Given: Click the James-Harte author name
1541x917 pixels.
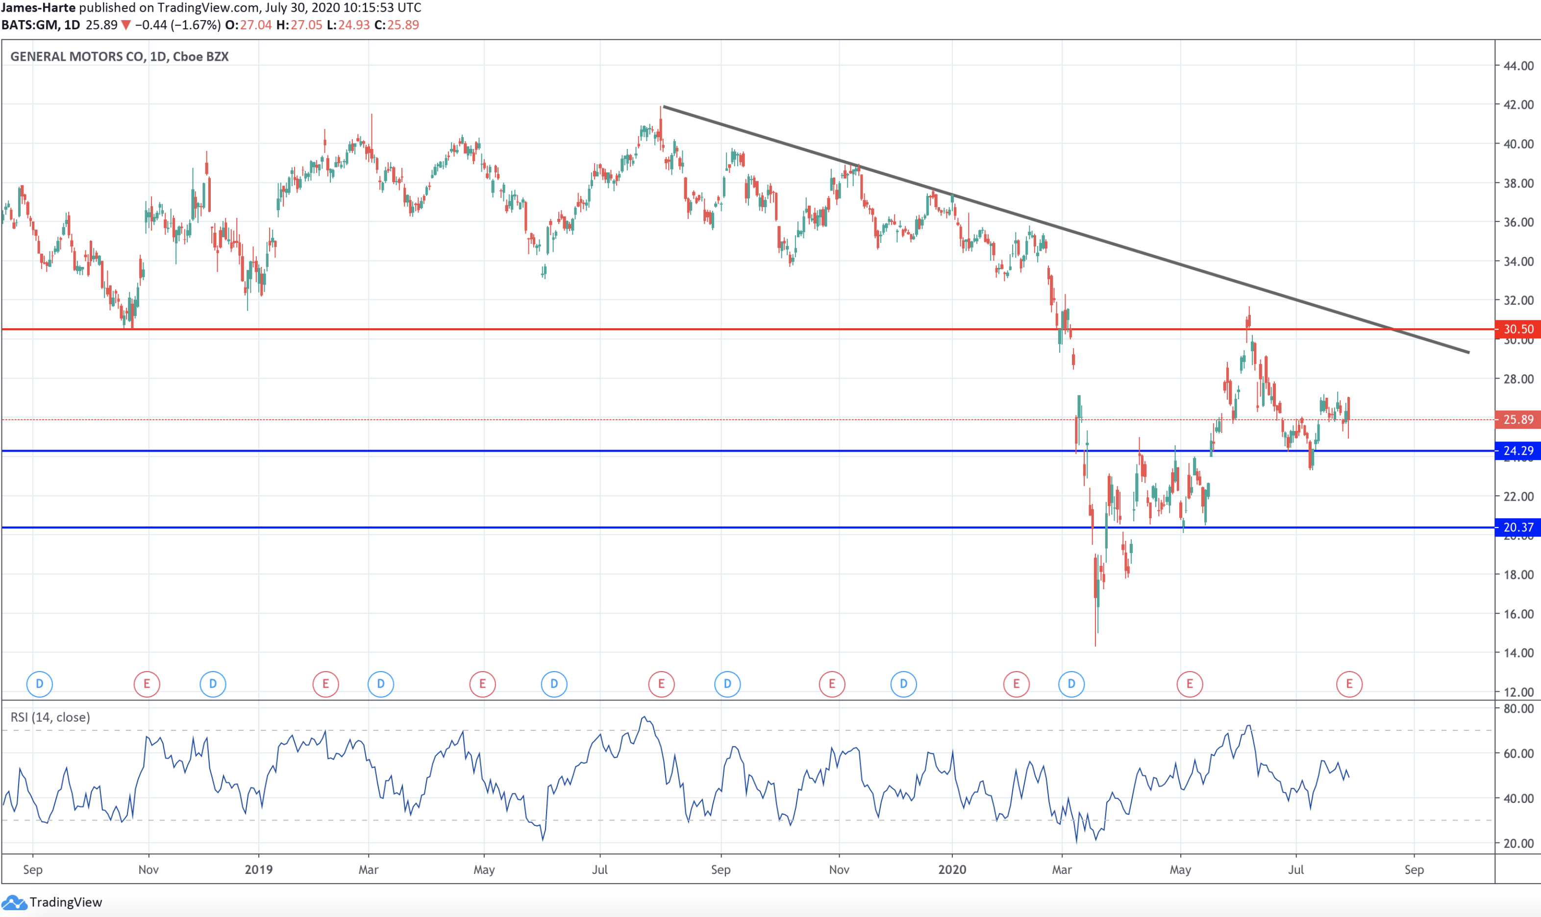Looking at the screenshot, I should (38, 8).
